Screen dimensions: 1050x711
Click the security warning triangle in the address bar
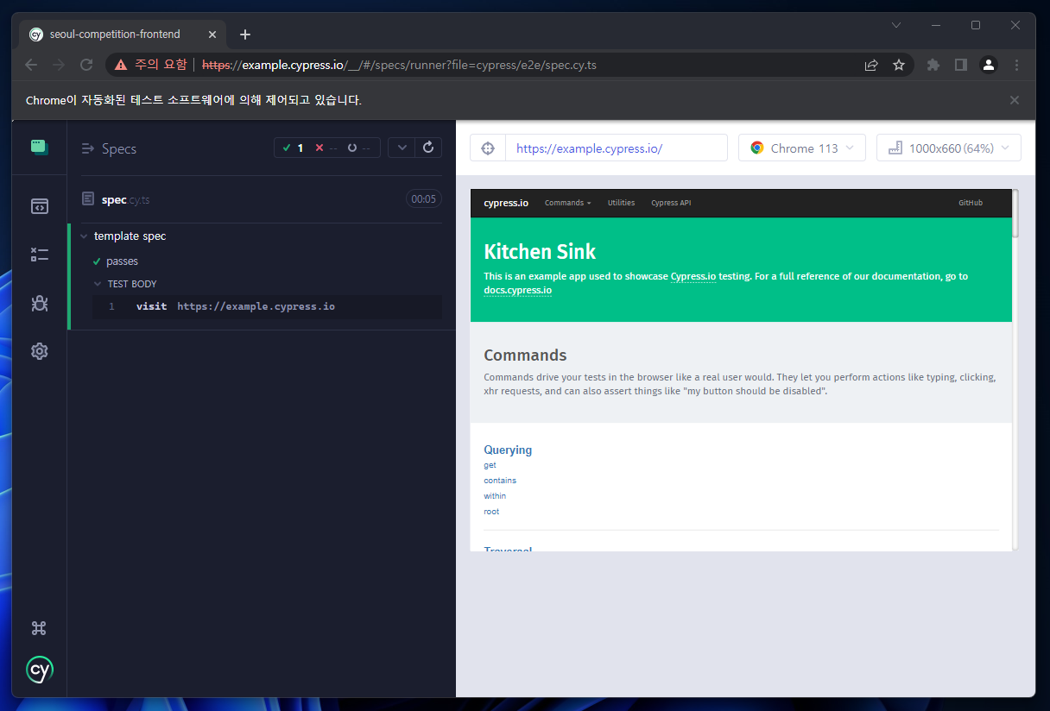click(x=121, y=65)
